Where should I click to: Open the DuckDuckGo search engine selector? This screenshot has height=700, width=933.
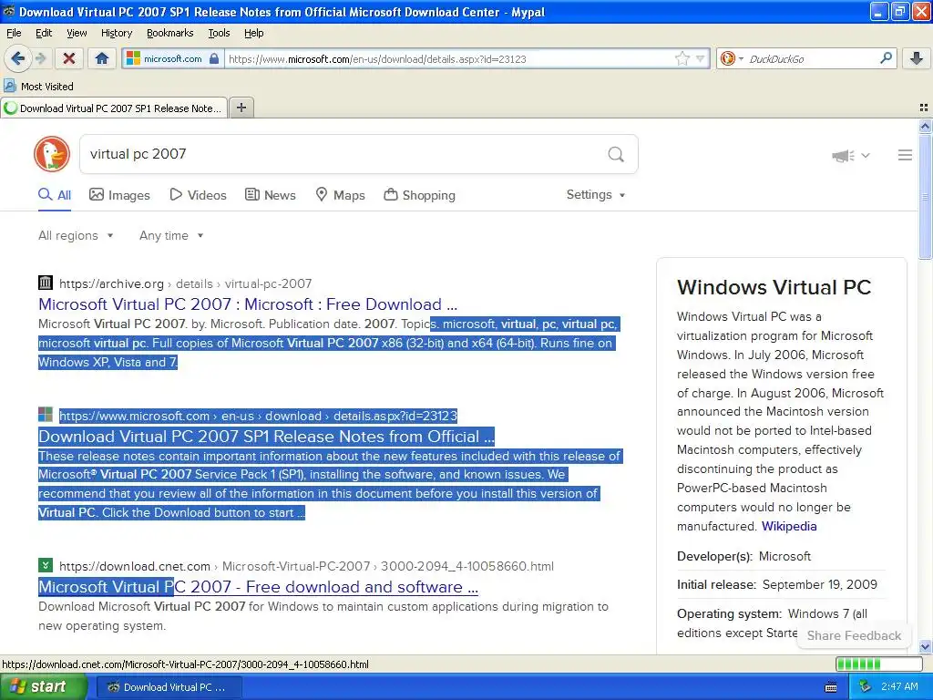tap(732, 58)
